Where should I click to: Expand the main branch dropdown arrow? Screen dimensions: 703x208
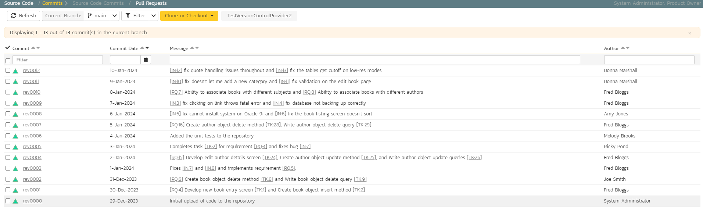115,16
